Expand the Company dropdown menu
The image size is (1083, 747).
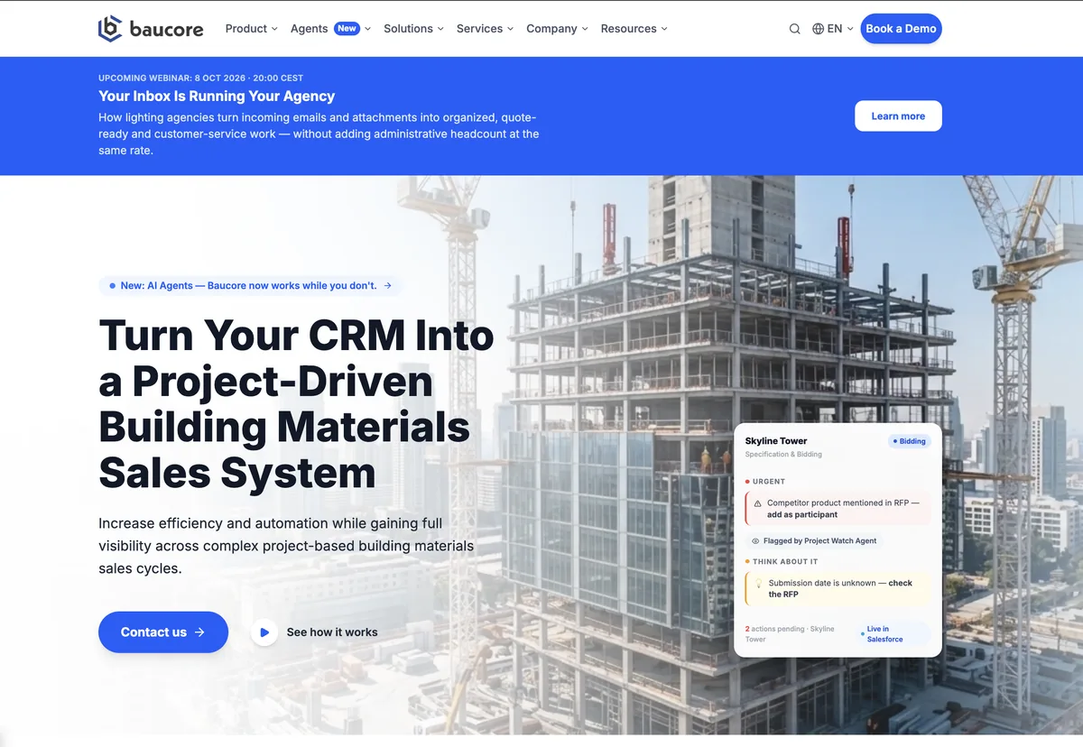tap(557, 29)
